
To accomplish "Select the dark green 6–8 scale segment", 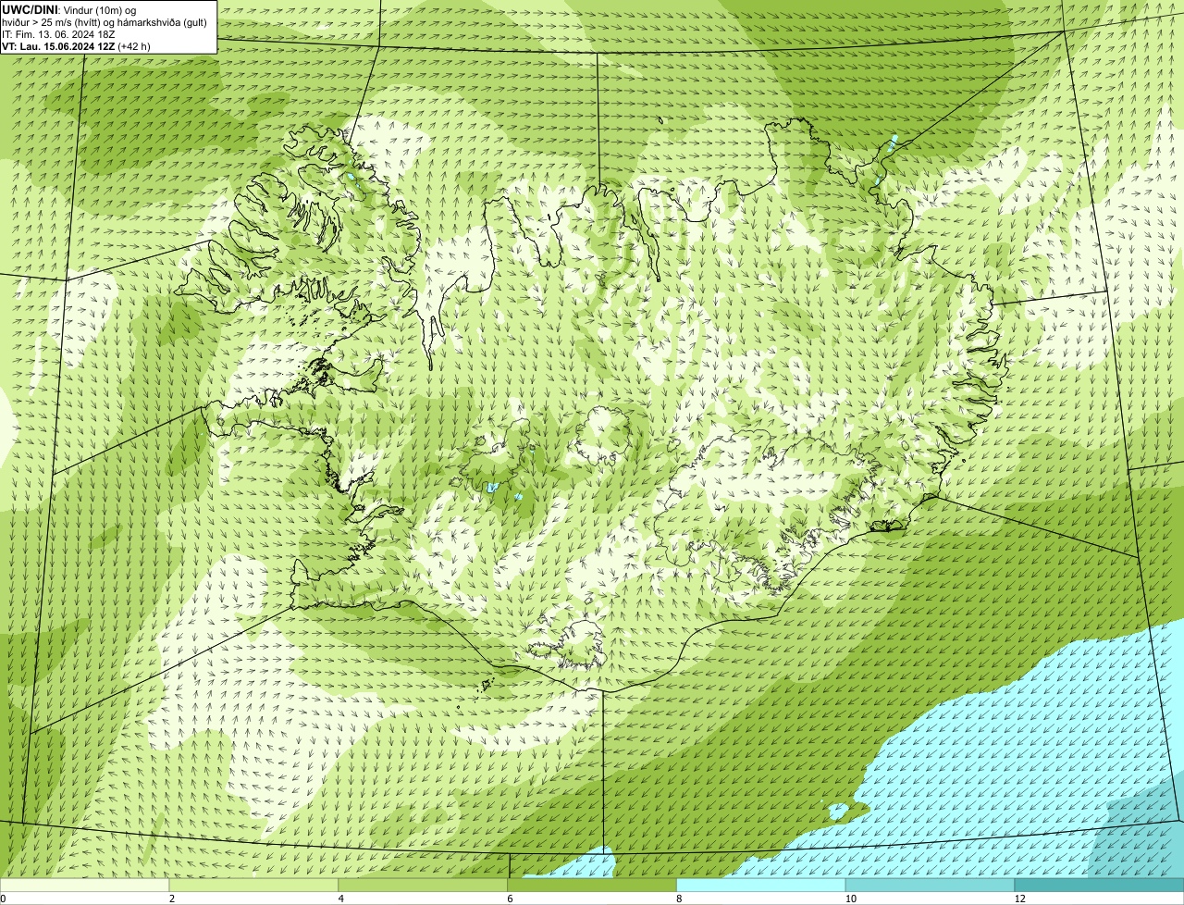I will 592,886.
